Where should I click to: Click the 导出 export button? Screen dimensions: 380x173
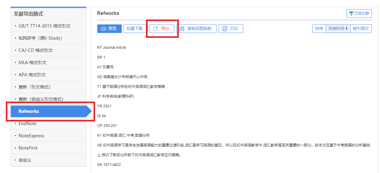click(162, 29)
